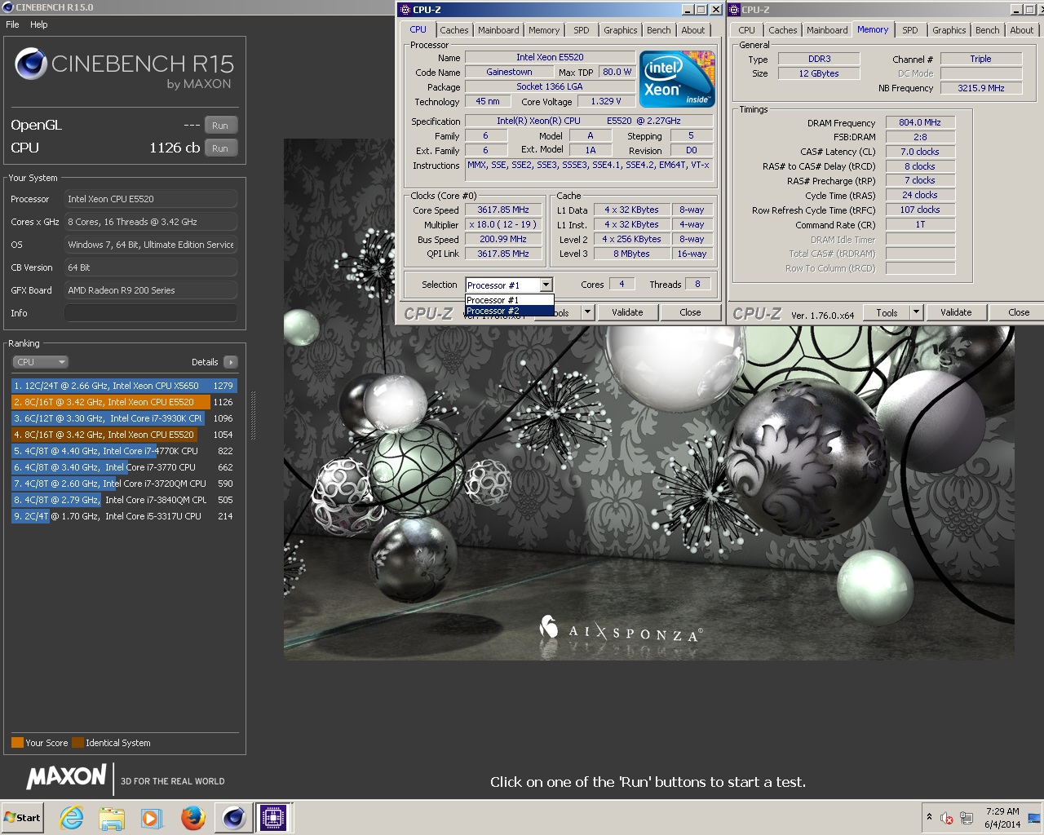1044x835 pixels.
Task: Switch to Graphics tab in left CPU-Z window
Action: [x=621, y=30]
